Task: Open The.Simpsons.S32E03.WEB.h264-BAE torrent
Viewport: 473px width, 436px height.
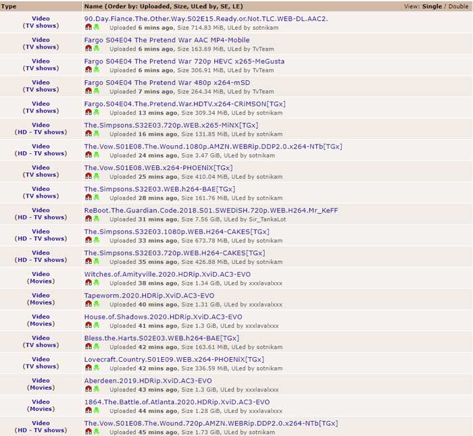Action: (x=159, y=189)
